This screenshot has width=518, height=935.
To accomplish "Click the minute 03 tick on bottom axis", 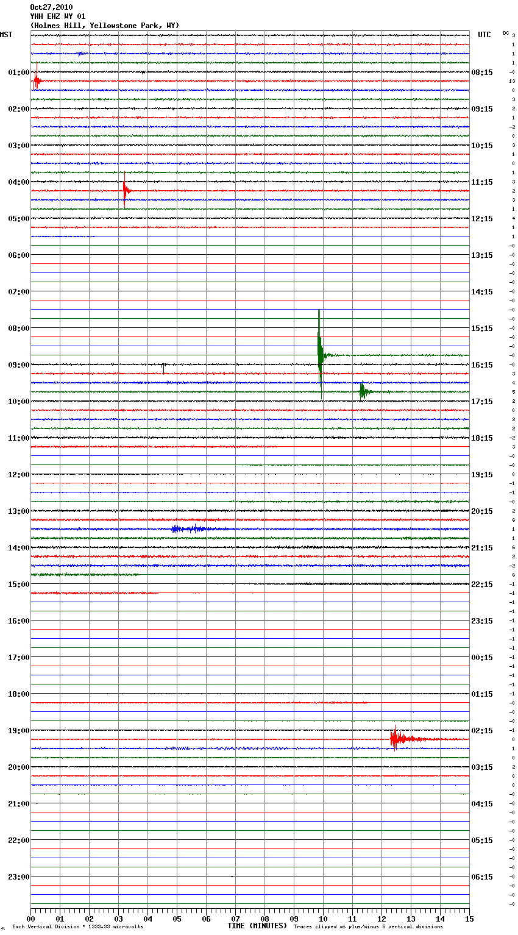I will click(118, 919).
